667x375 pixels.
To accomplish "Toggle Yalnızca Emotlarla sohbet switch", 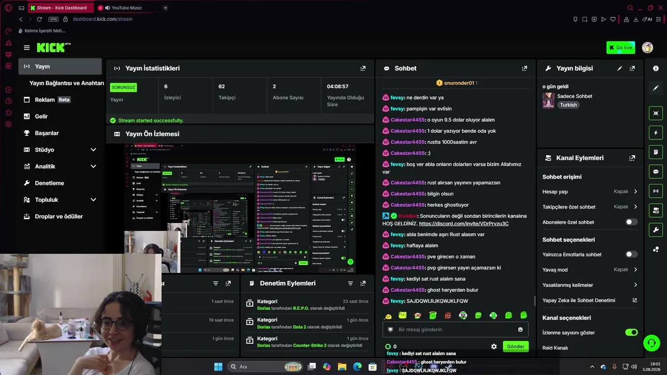I will 631,254.
